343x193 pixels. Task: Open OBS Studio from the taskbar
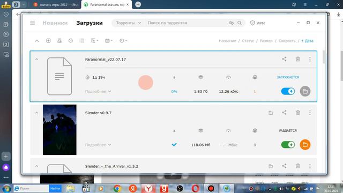tap(180, 188)
